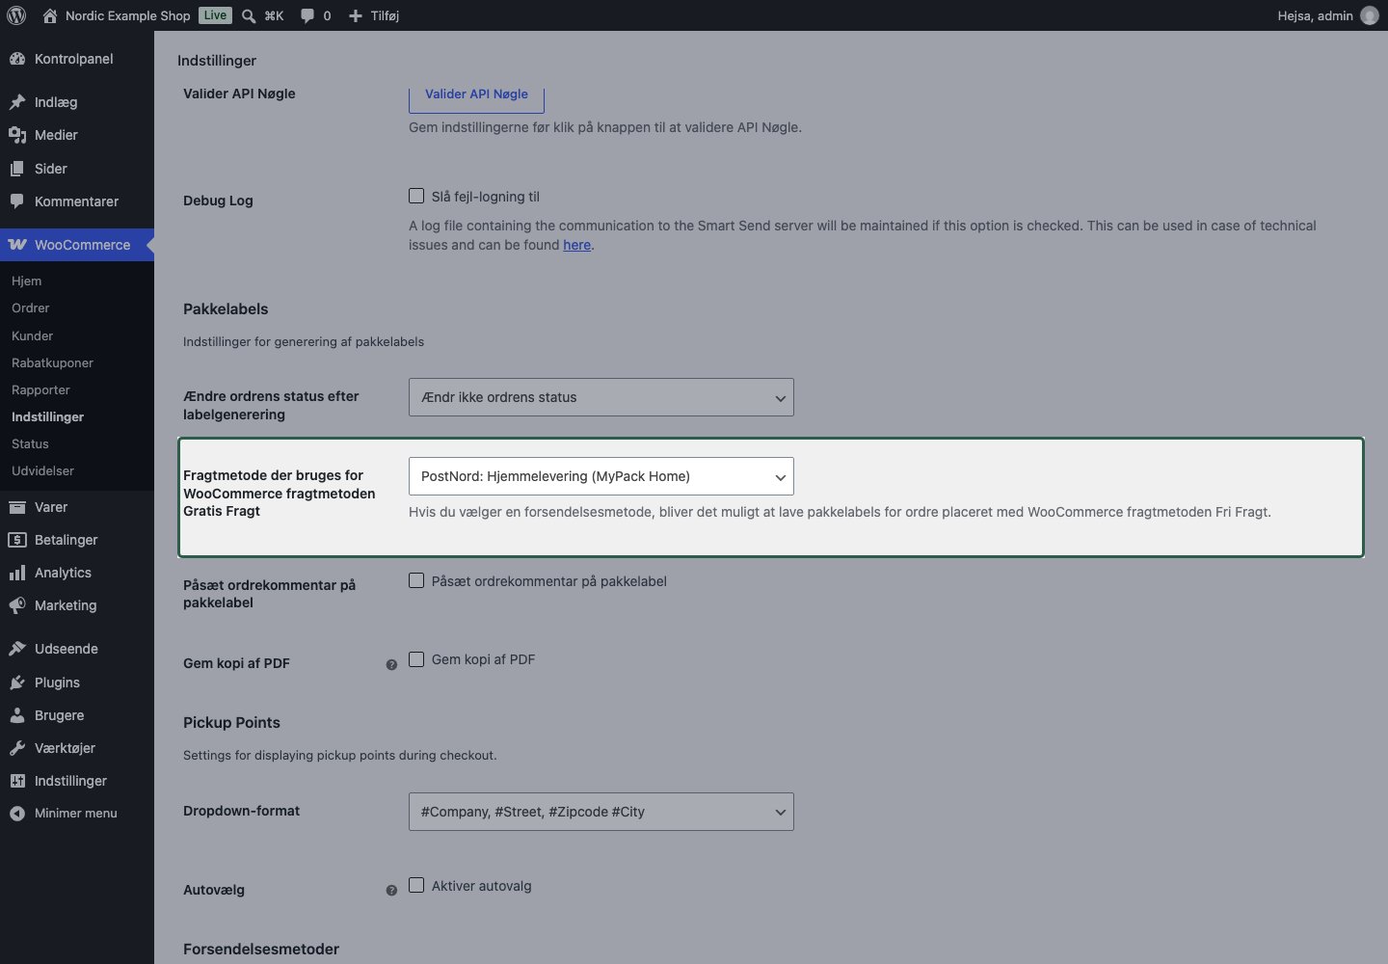Click the Marketing megaphone icon
The height and width of the screenshot is (964, 1388).
[x=17, y=605]
